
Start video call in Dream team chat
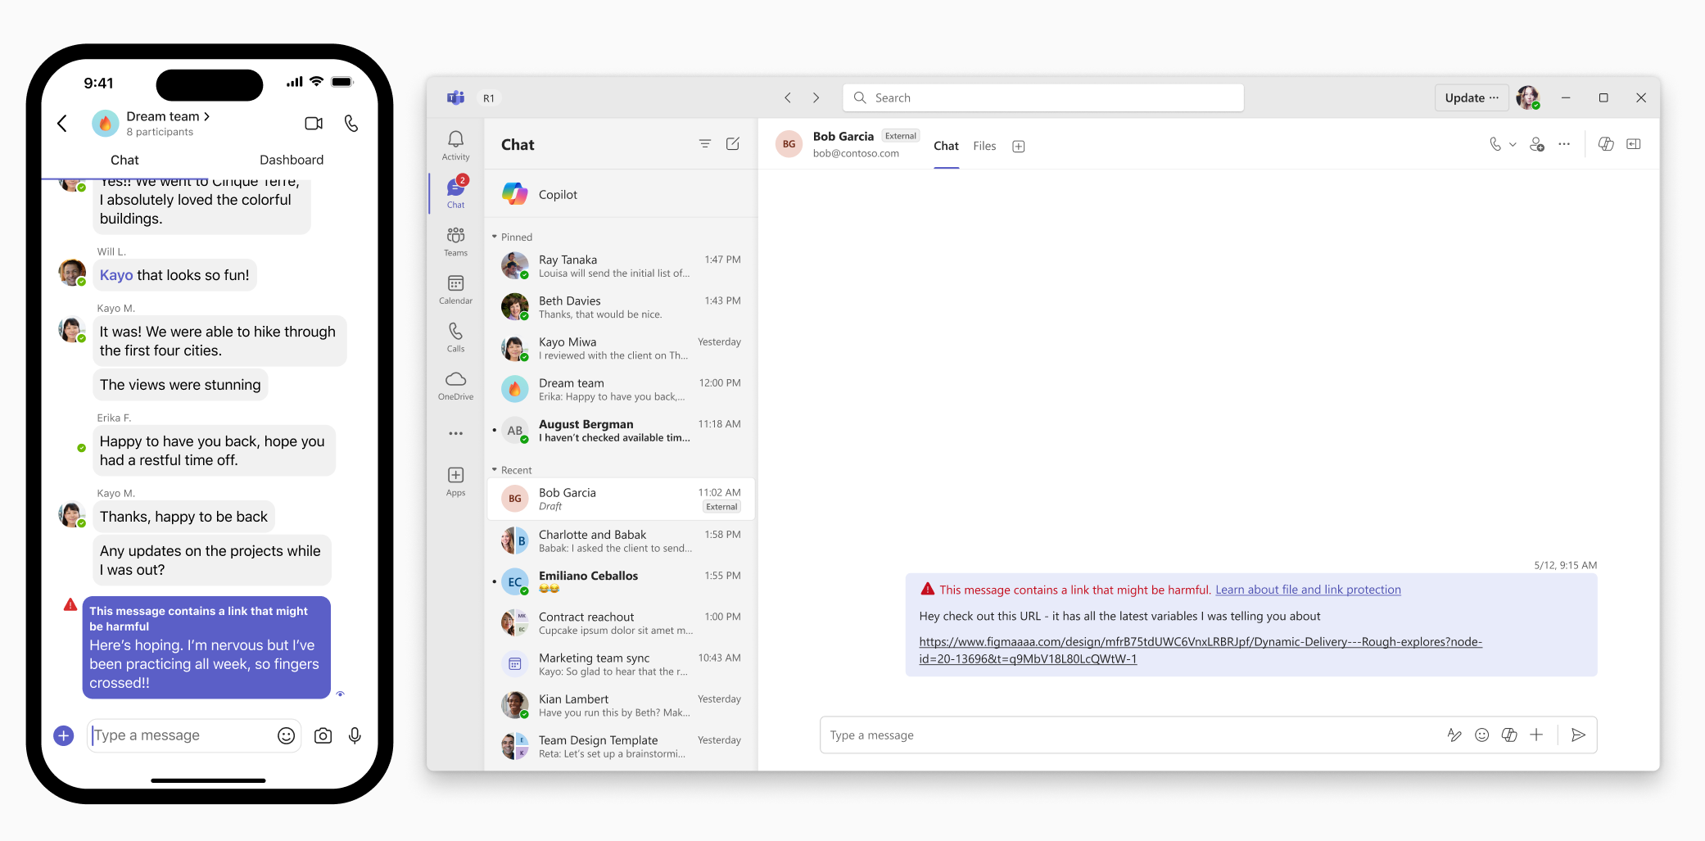click(x=314, y=124)
